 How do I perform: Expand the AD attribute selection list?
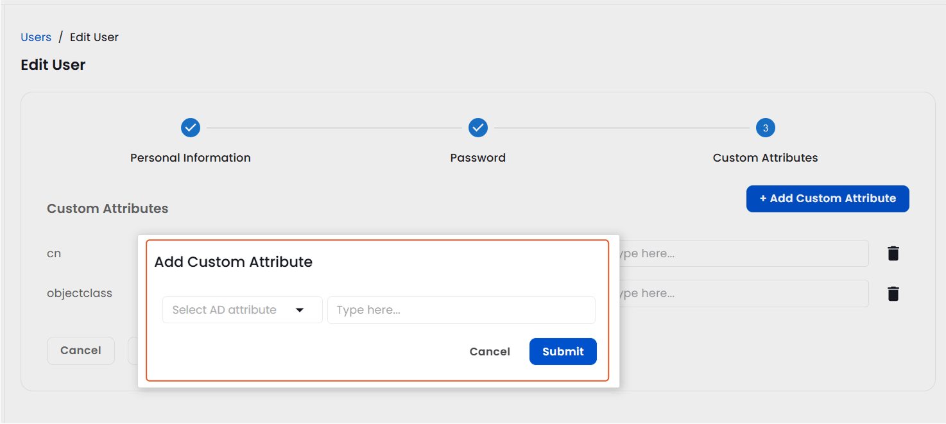(x=242, y=310)
